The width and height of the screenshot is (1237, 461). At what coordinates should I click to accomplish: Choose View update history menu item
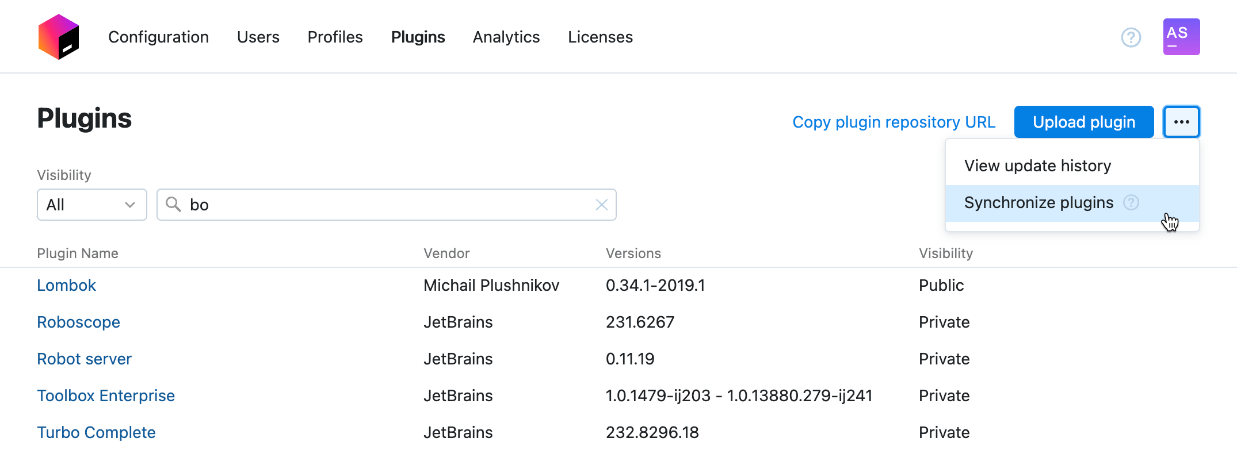click(1072, 166)
